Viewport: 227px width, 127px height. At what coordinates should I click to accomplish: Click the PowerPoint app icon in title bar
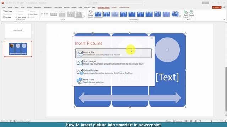2,3
